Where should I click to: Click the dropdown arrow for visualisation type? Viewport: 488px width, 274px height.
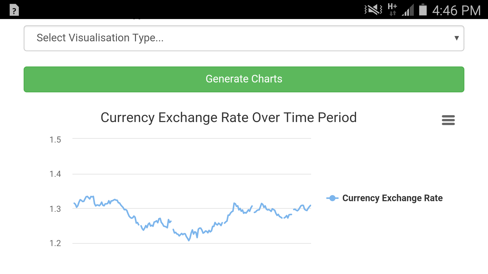coord(456,38)
